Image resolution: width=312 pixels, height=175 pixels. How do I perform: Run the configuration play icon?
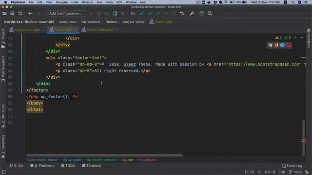(91, 14)
